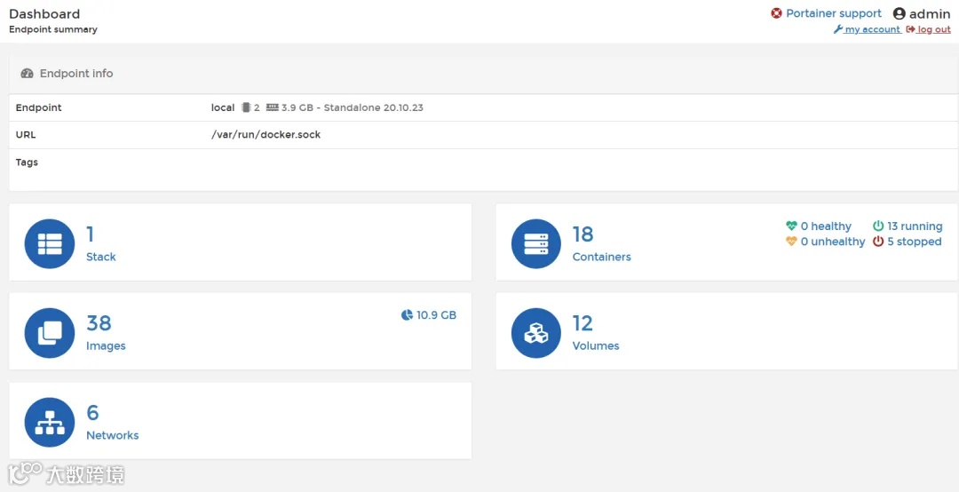This screenshot has height=492, width=959.
Task: Open the Images tile label
Action: 106,345
